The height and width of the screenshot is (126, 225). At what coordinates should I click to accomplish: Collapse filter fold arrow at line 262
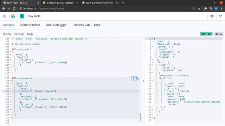(x=10, y=104)
